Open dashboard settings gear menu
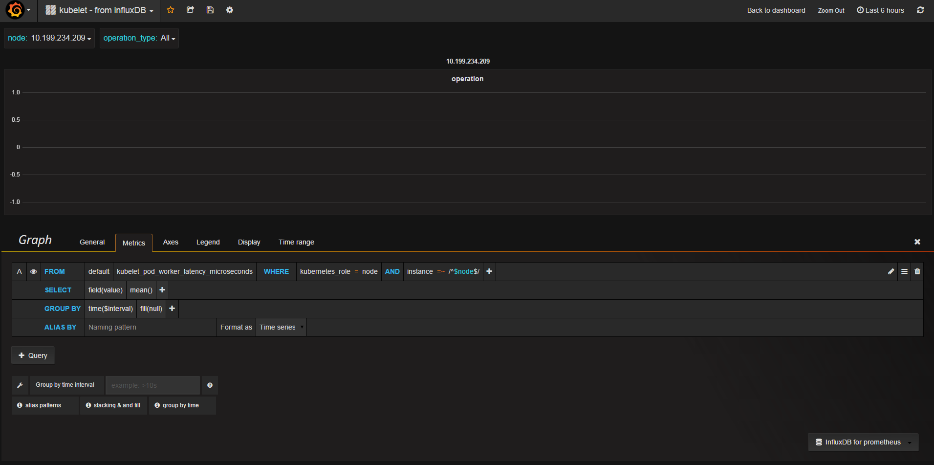 (230, 10)
